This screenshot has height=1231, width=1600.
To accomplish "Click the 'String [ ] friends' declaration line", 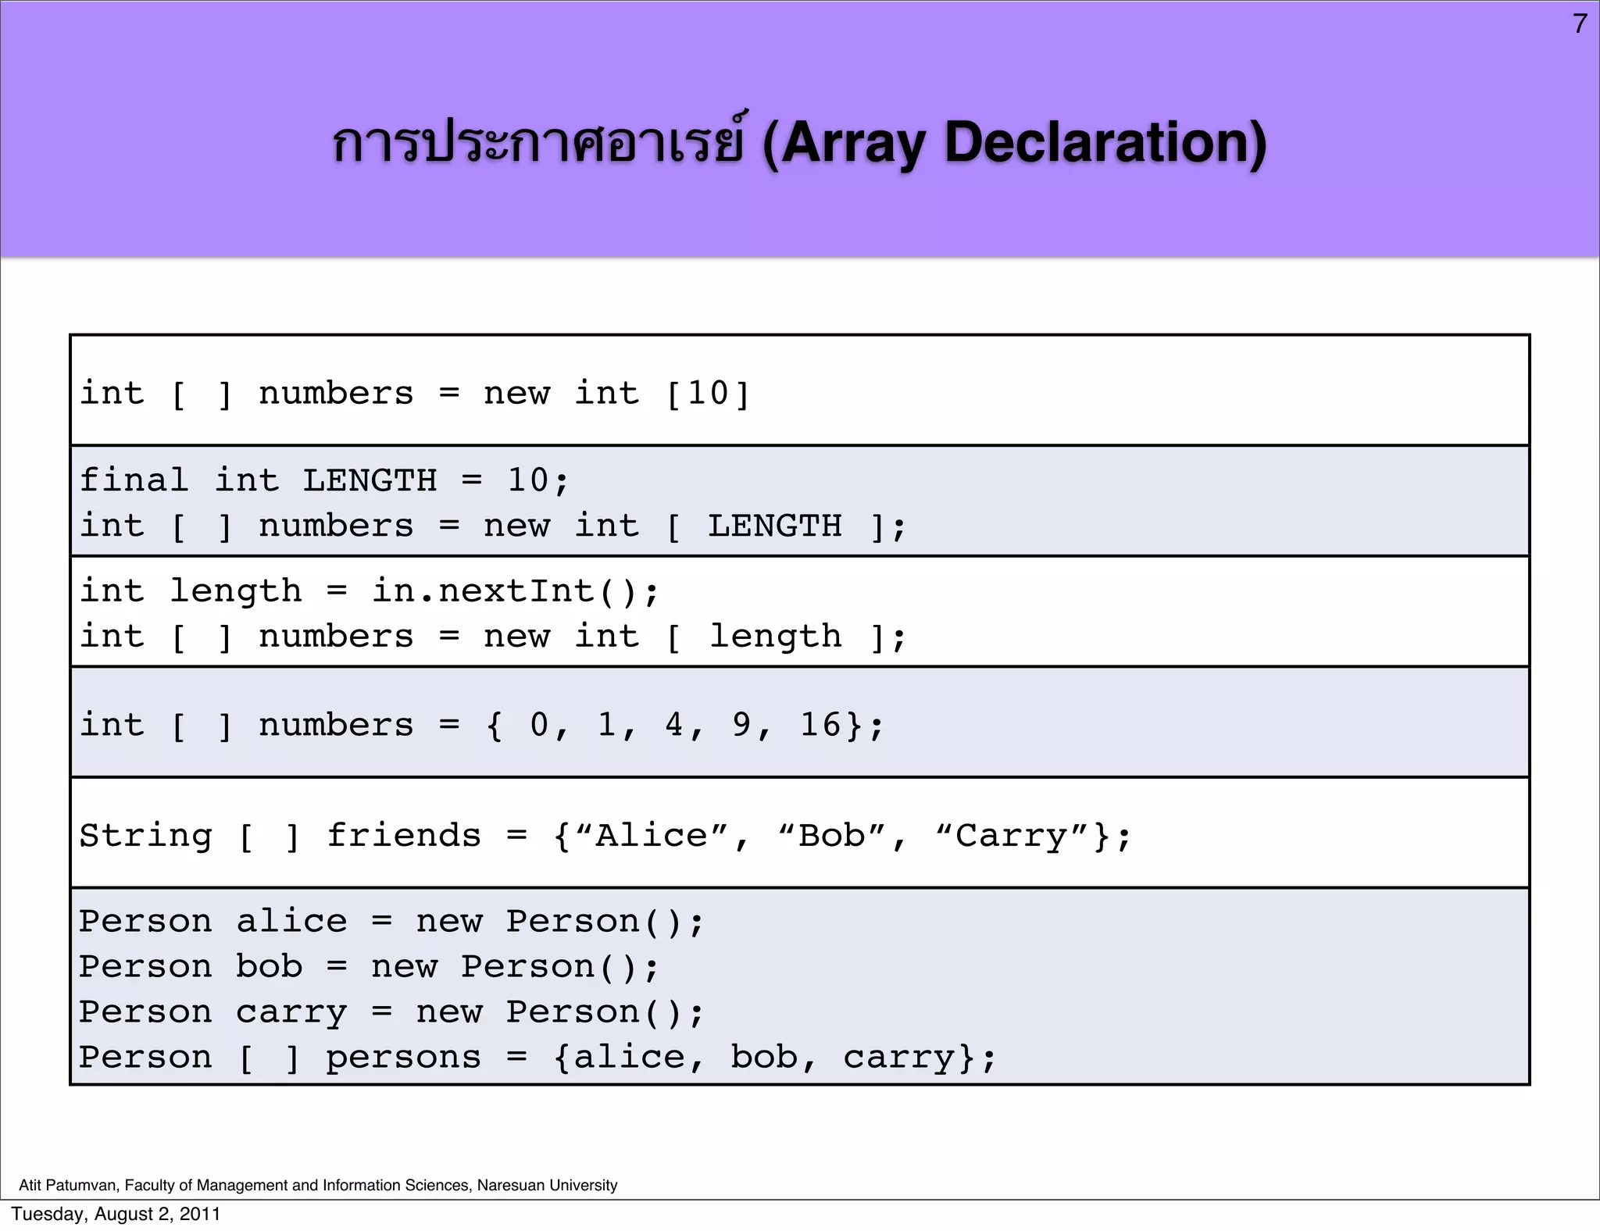I will (605, 836).
